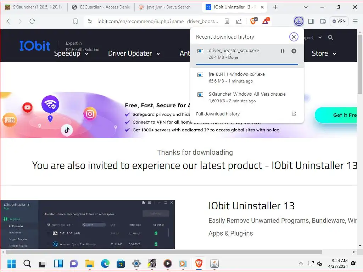Go back to the previous page

(x=9, y=21)
